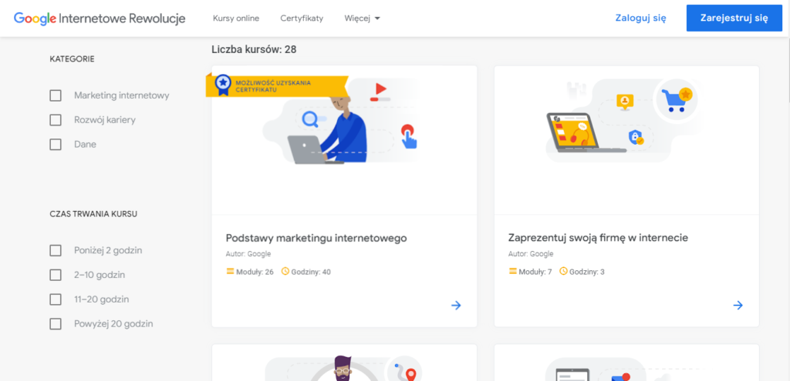This screenshot has width=790, height=381.
Task: Check the Marketing internetowy category
Action: click(x=56, y=95)
